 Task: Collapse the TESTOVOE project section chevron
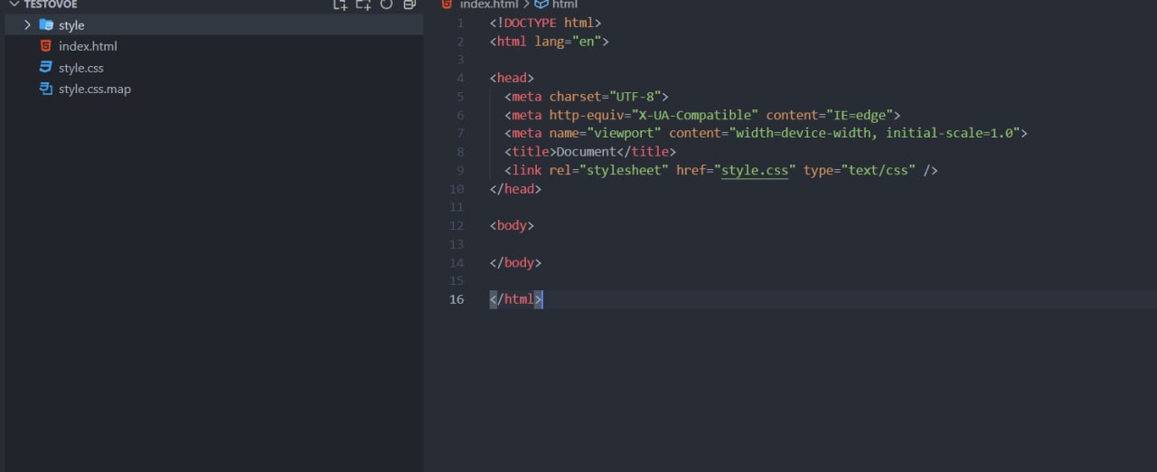tap(14, 5)
